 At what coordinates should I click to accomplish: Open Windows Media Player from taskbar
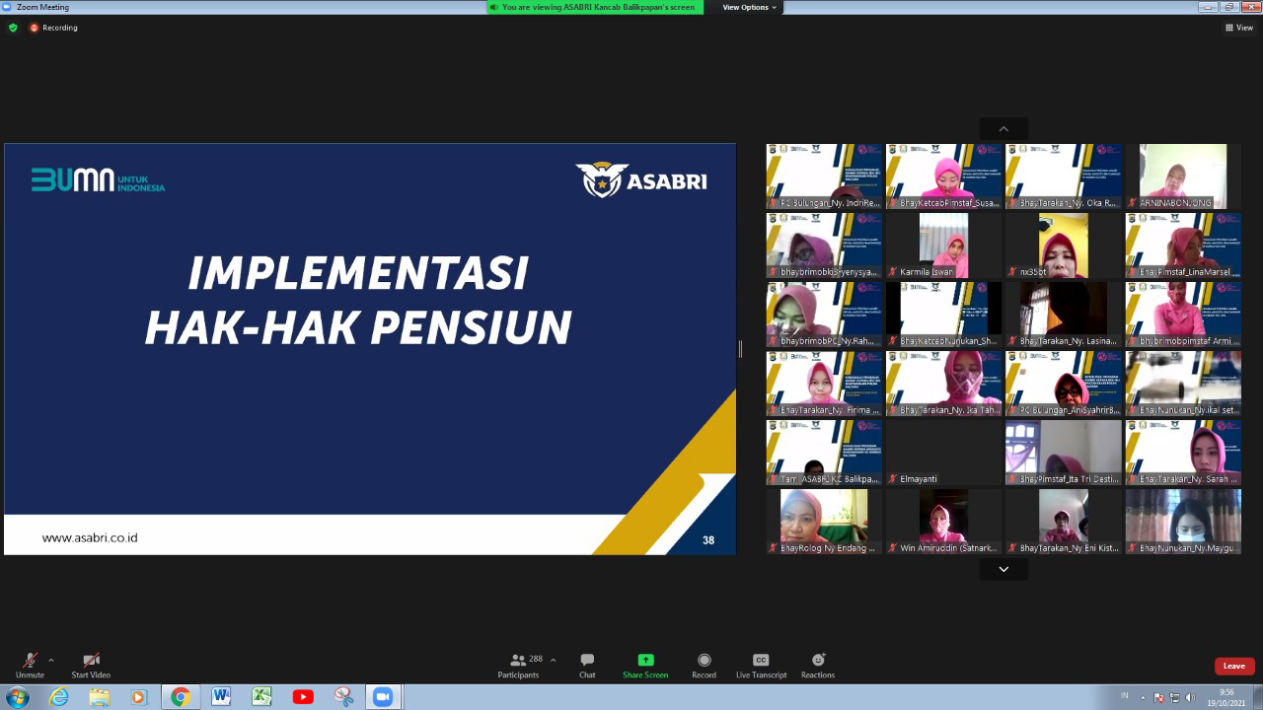click(140, 697)
